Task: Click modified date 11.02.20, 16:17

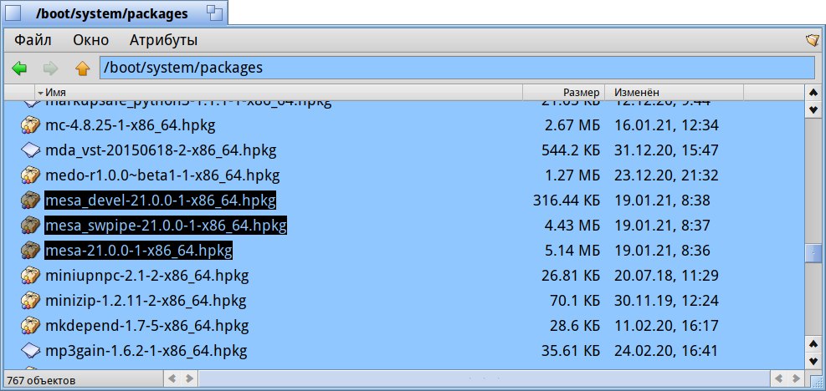Action: tap(666, 325)
